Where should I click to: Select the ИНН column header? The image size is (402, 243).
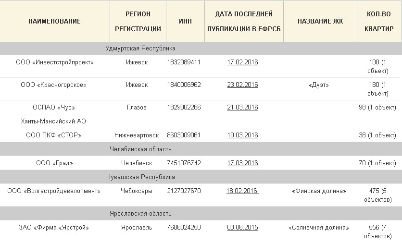click(x=185, y=21)
